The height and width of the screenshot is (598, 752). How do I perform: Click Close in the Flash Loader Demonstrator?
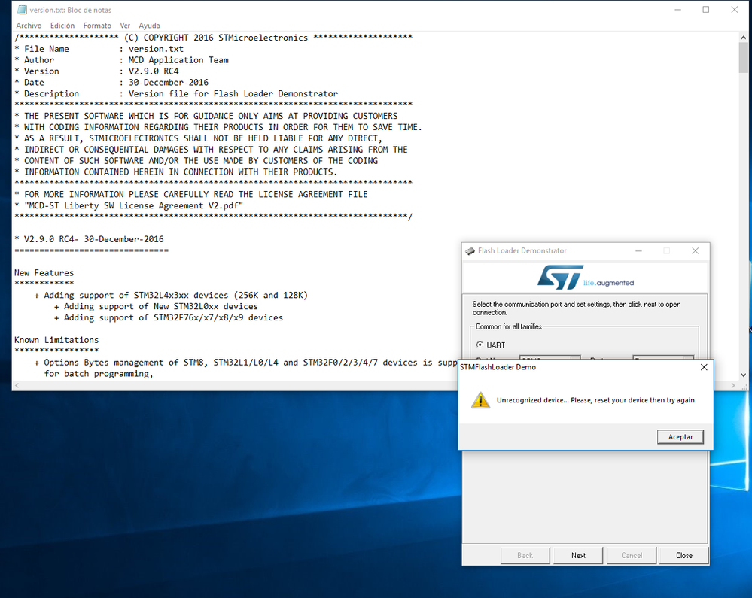(x=684, y=555)
